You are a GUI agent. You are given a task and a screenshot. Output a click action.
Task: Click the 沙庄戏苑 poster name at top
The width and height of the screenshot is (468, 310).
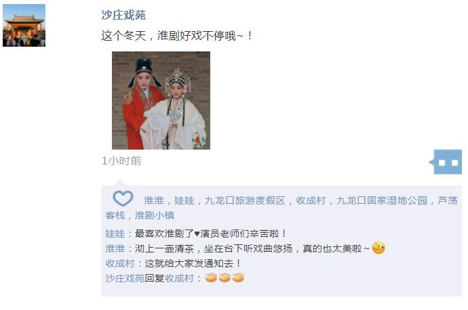[x=123, y=15]
